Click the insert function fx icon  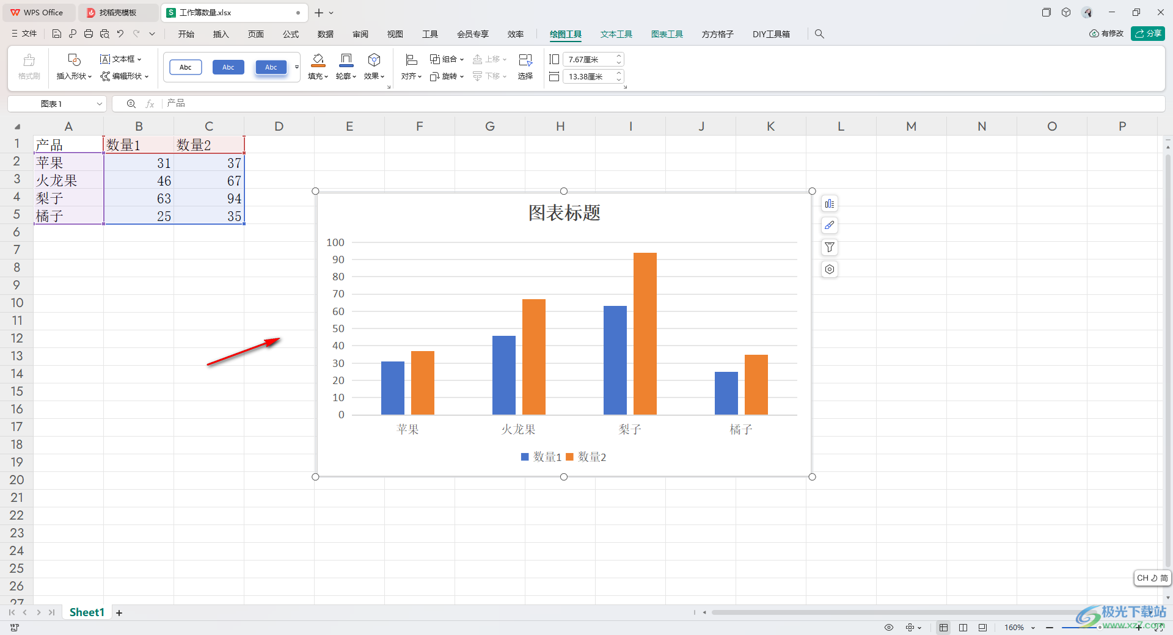click(150, 104)
